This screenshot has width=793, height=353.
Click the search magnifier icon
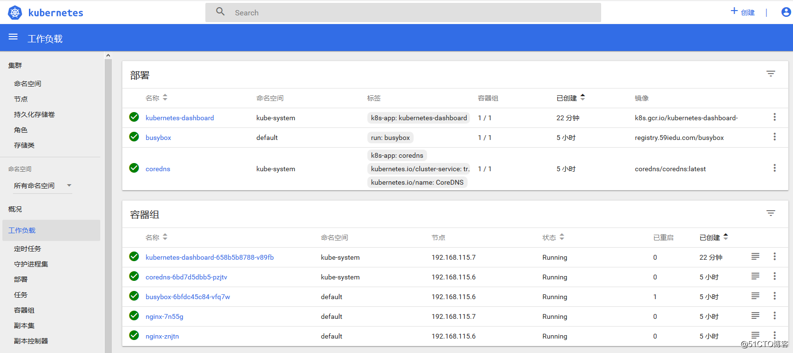click(x=220, y=12)
